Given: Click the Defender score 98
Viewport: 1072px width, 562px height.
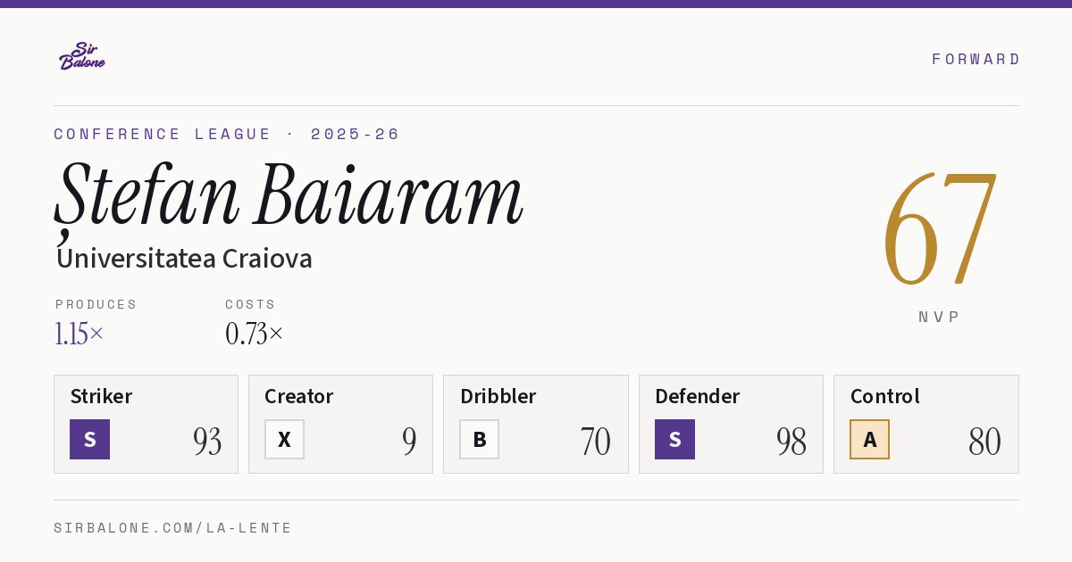Looking at the screenshot, I should pos(791,442).
